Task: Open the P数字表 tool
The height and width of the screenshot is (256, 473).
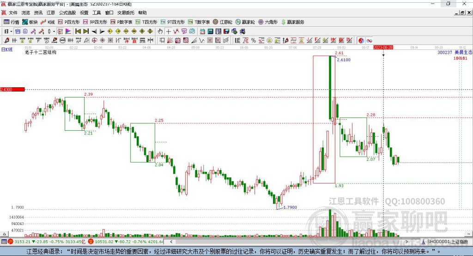Action: point(121,22)
